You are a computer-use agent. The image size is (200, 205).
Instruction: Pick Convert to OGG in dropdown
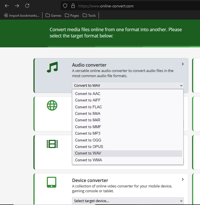tap(88, 140)
